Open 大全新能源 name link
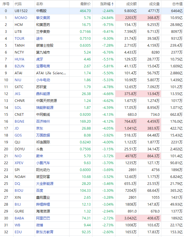 45,184
